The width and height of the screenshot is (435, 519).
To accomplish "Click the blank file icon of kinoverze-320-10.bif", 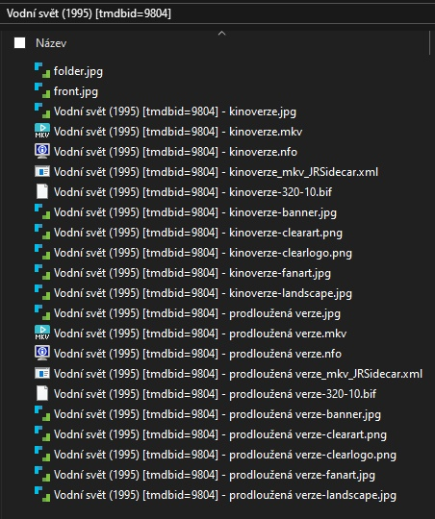I will click(x=42, y=191).
